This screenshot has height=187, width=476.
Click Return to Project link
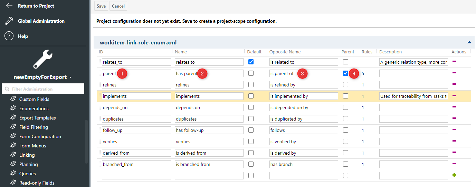pos(36,6)
